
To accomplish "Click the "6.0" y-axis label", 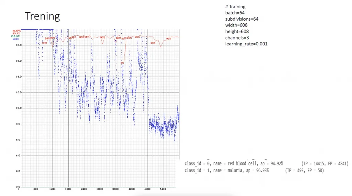I will pyautogui.click(x=18, y=140).
